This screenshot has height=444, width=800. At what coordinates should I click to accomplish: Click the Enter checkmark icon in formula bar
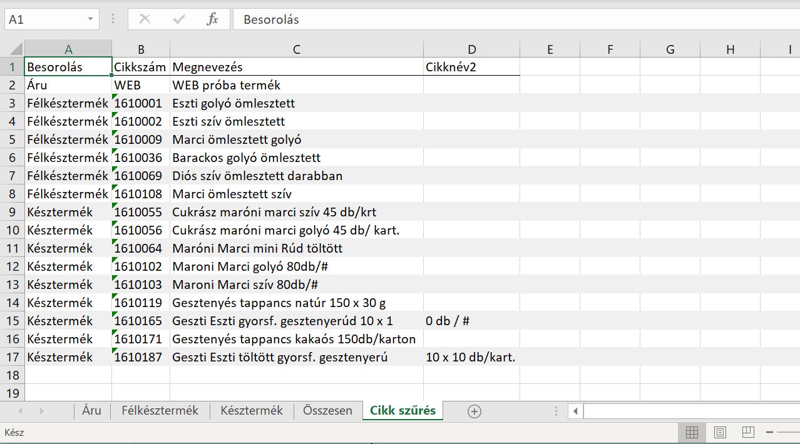click(x=179, y=19)
